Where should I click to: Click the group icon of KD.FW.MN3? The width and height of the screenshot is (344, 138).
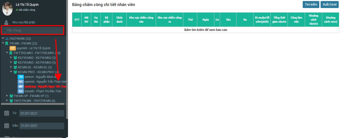pyautogui.click(x=15, y=63)
